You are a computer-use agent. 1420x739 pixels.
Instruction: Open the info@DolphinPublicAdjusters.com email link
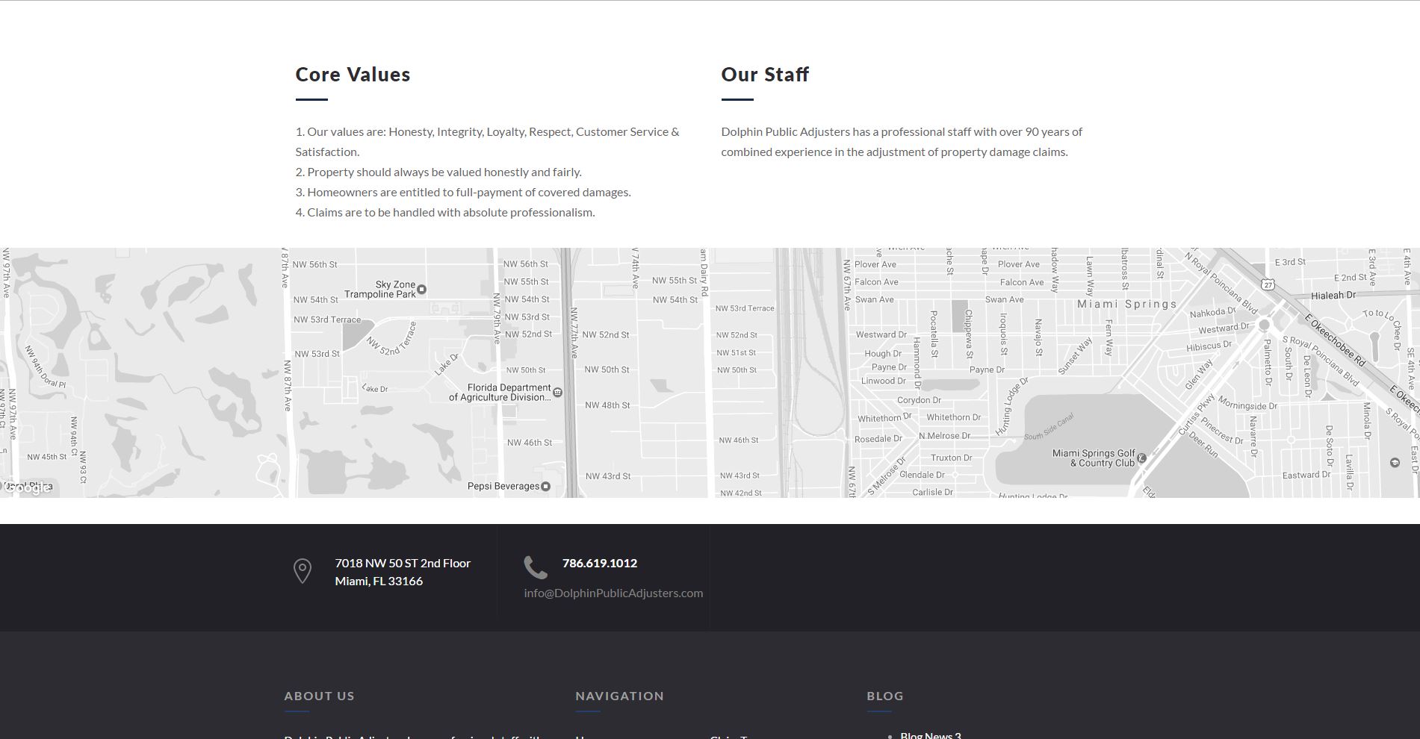[613, 593]
